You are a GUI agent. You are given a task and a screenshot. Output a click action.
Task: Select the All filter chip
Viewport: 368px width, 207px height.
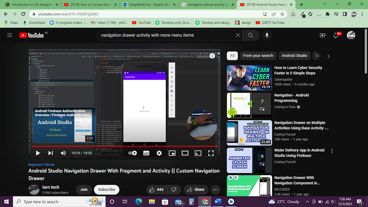232,56
